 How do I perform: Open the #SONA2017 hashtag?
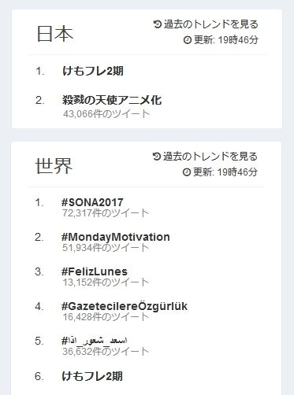92,202
